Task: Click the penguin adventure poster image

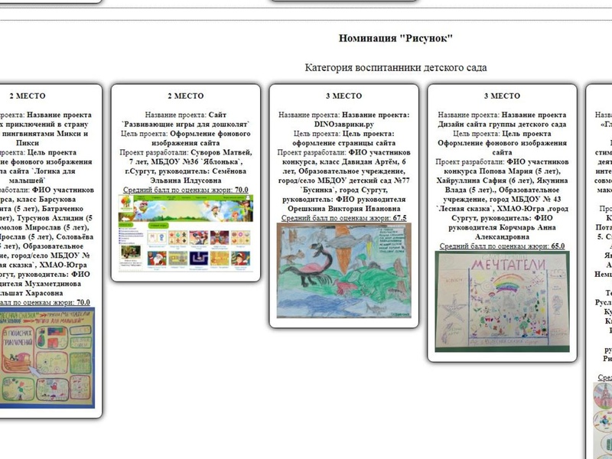Action: pos(47,356)
